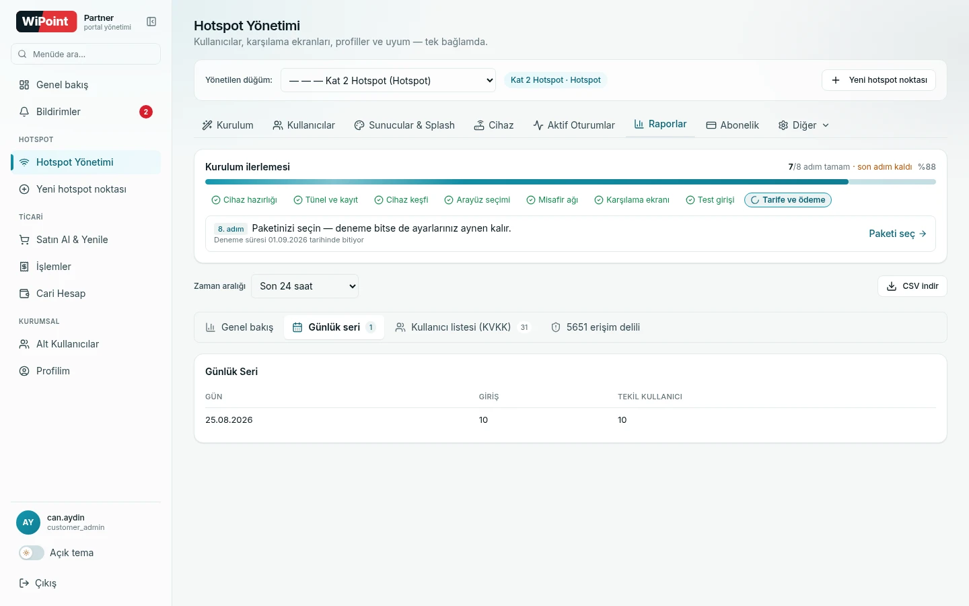Click the Cari Hesap wallet icon
The width and height of the screenshot is (969, 606).
(x=24, y=294)
